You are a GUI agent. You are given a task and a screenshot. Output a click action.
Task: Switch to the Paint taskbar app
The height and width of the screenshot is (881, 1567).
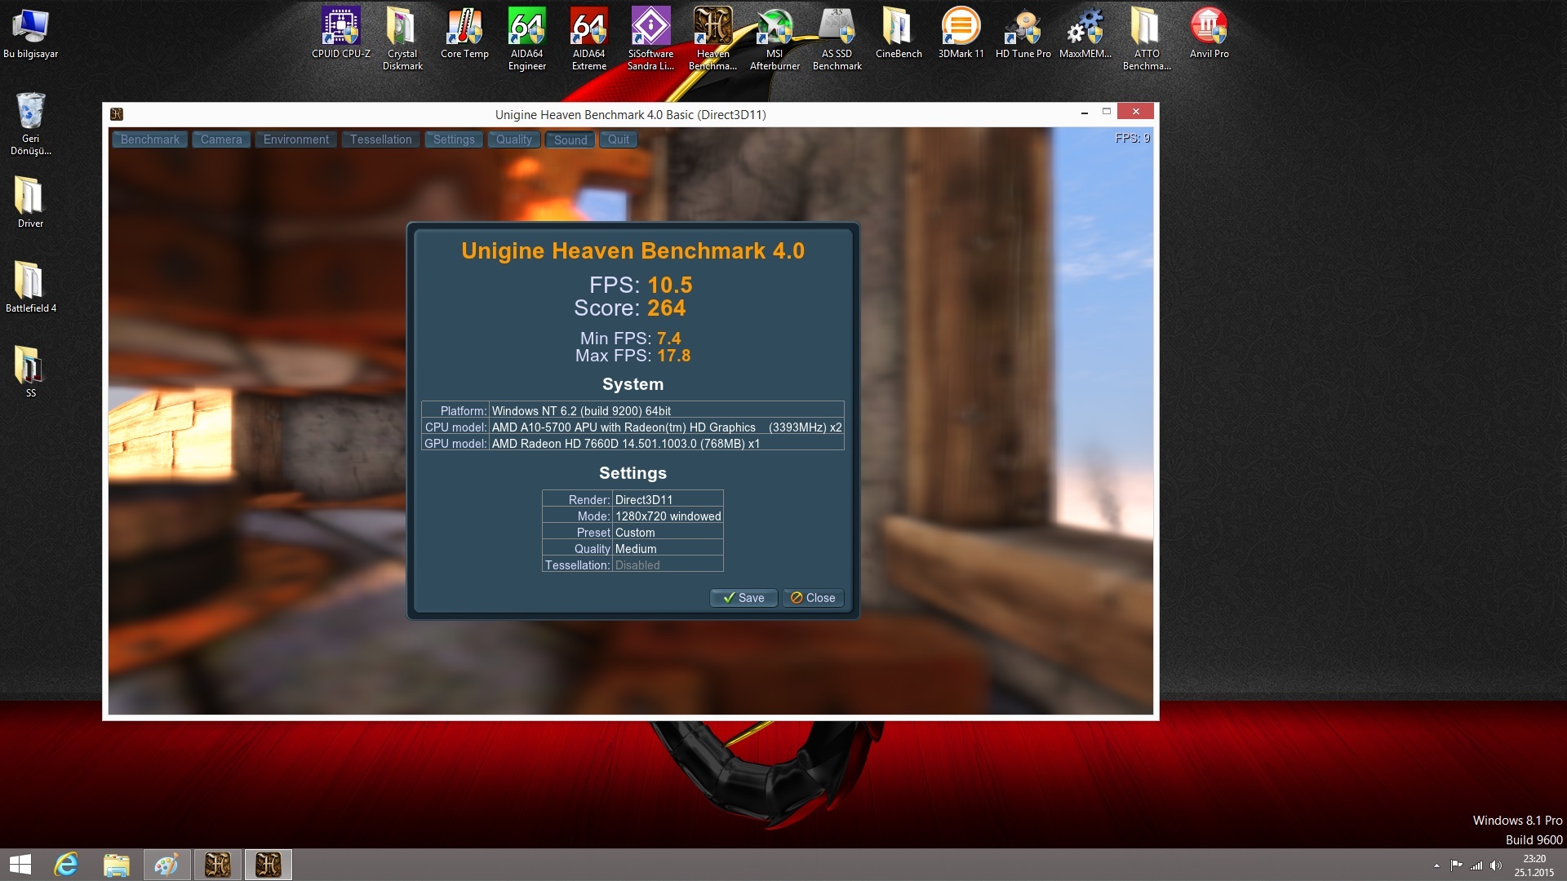[x=166, y=865]
